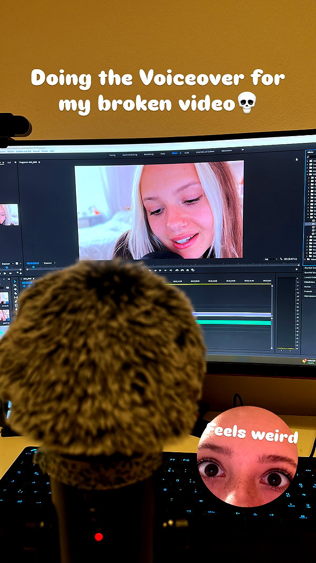The height and width of the screenshot is (563, 316).
Task: Open the Lumetri-Farbe collapsed panel
Action: click(x=310, y=277)
